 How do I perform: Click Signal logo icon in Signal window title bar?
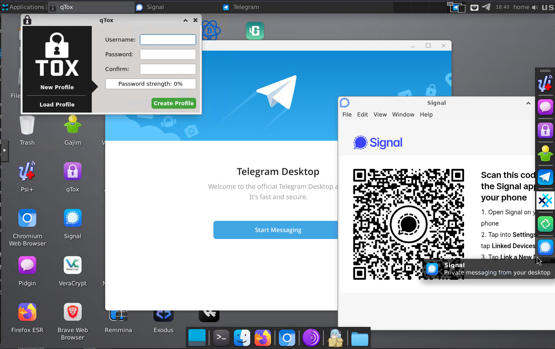point(345,103)
